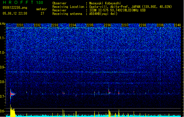Click the 2231 time marker

[20, 25]
